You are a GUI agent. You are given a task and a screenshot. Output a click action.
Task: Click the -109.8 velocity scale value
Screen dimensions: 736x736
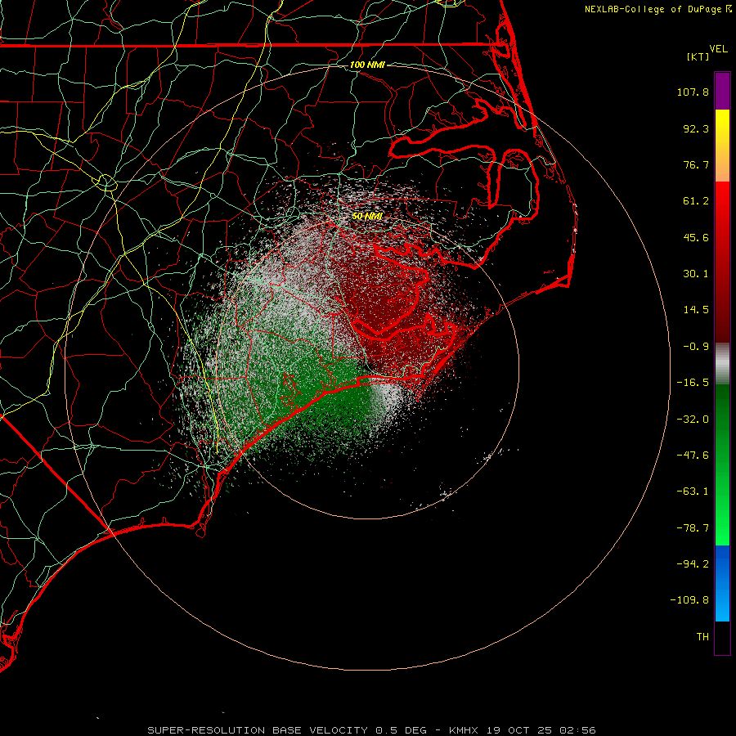[x=689, y=600]
